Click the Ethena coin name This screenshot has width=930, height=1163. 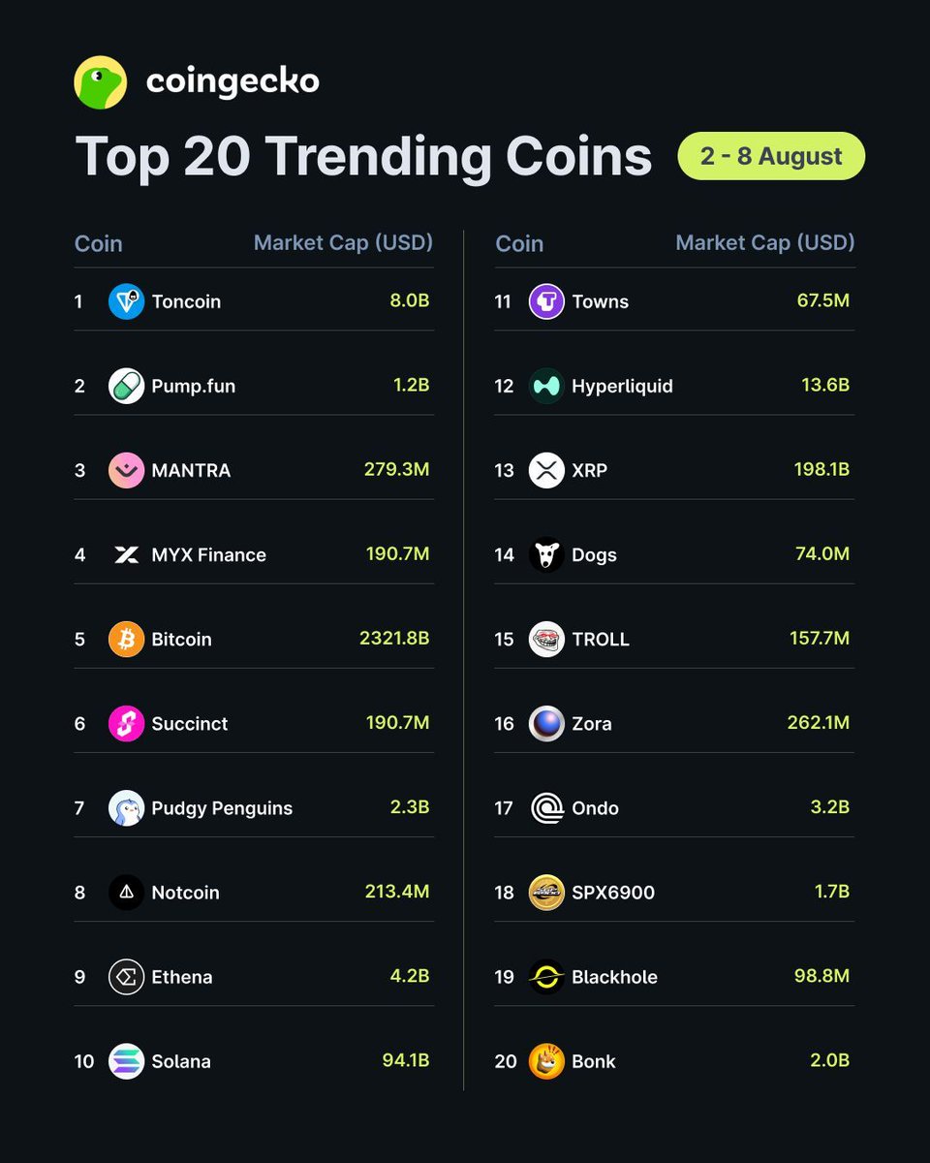click(181, 977)
